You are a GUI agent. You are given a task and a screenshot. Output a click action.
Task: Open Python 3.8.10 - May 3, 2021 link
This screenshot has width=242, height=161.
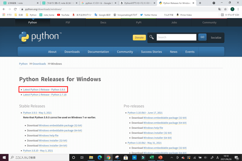click(38, 150)
